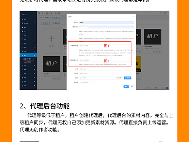Select 数据面板 submenu item under 租户
189x142 pixels.
pyautogui.click(x=28, y=62)
